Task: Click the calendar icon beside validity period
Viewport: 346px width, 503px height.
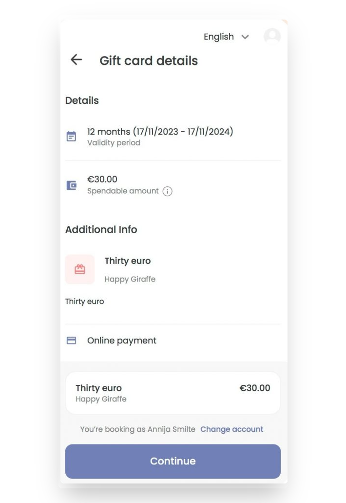Action: pos(71,136)
